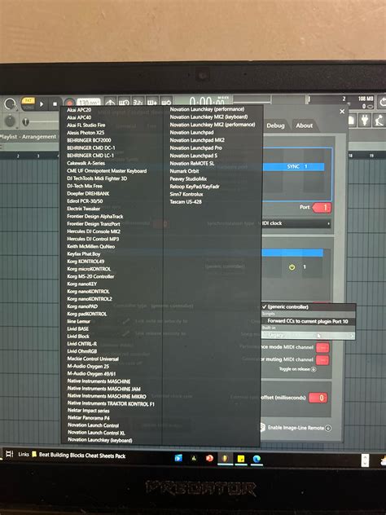Select Hercules DJ Control MP3
The width and height of the screenshot is (386, 515).
pyautogui.click(x=93, y=239)
